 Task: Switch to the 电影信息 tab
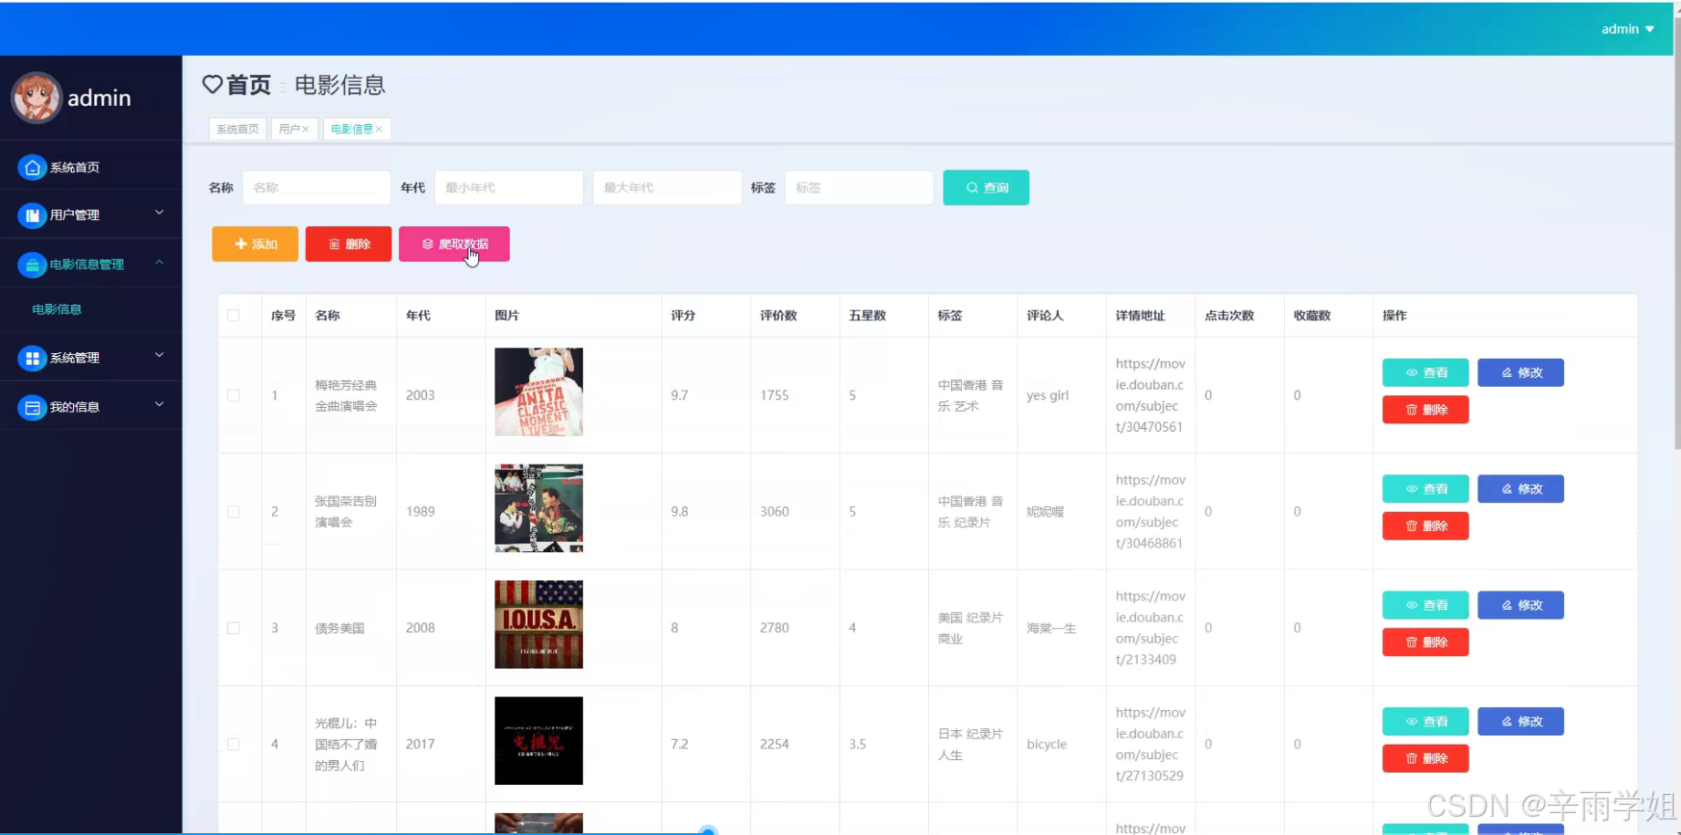[357, 130]
